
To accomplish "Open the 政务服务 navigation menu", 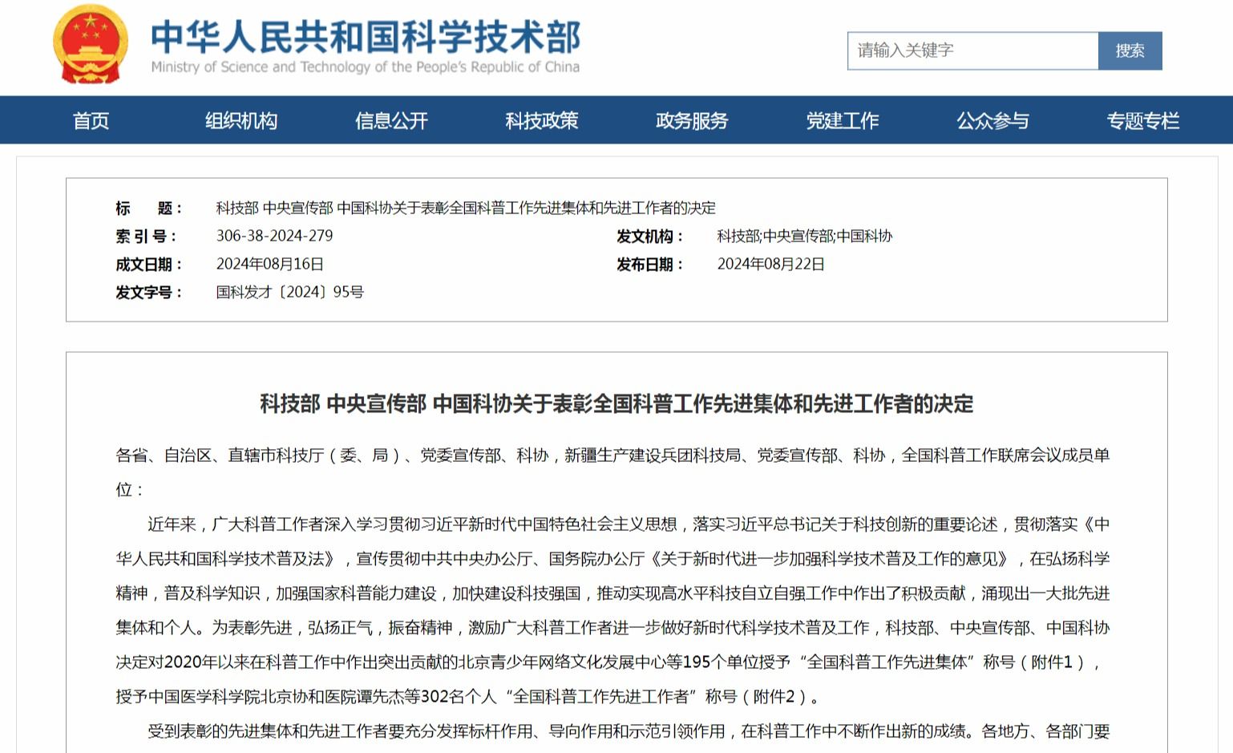I will (x=693, y=120).
